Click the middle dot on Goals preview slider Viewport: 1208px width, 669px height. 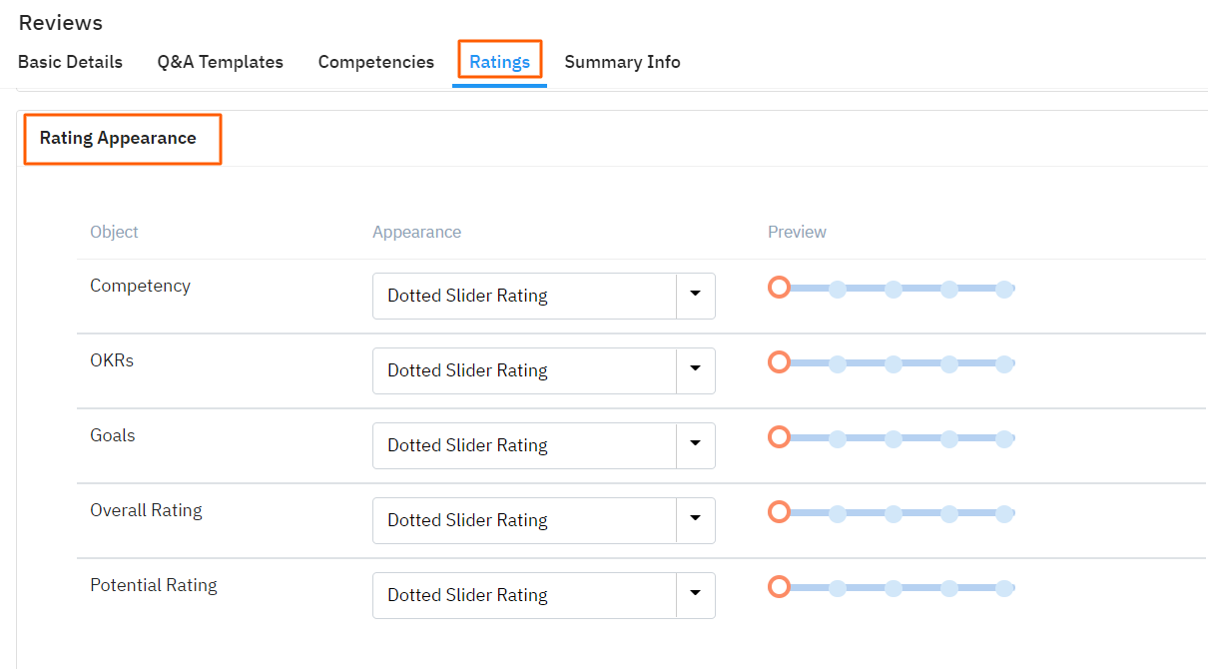pyautogui.click(x=892, y=438)
